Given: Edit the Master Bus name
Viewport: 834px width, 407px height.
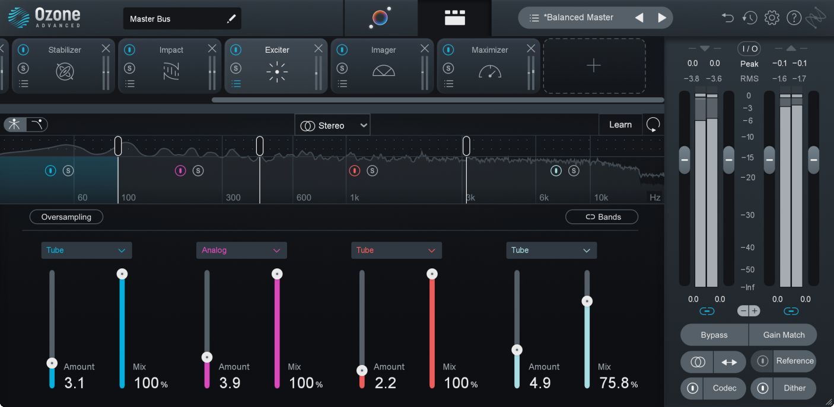Looking at the screenshot, I should (x=231, y=19).
